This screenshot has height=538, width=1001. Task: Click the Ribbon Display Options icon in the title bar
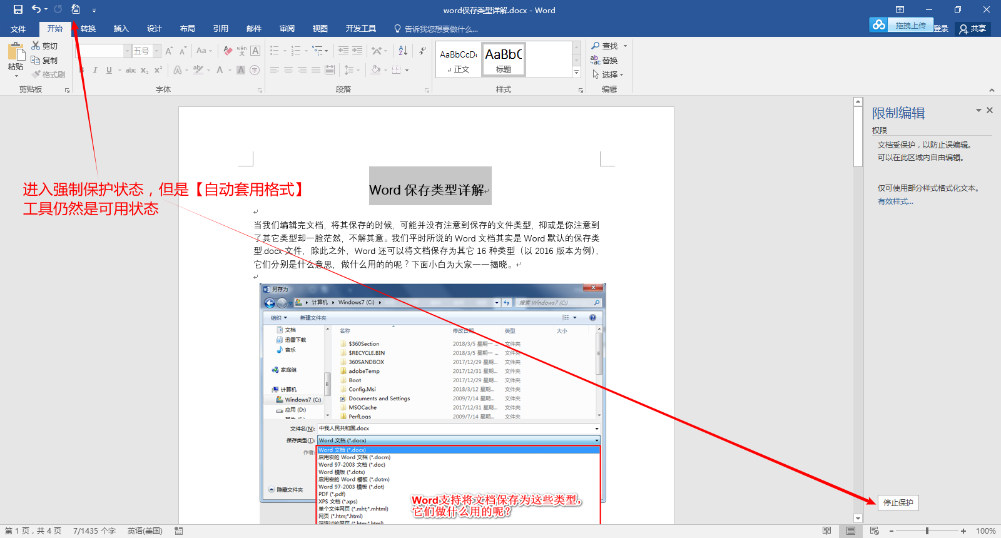click(x=900, y=9)
